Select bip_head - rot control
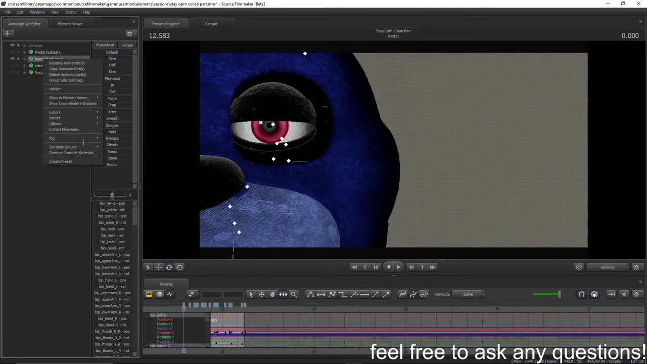Viewport: 647px width, 364px height. pyautogui.click(x=112, y=248)
